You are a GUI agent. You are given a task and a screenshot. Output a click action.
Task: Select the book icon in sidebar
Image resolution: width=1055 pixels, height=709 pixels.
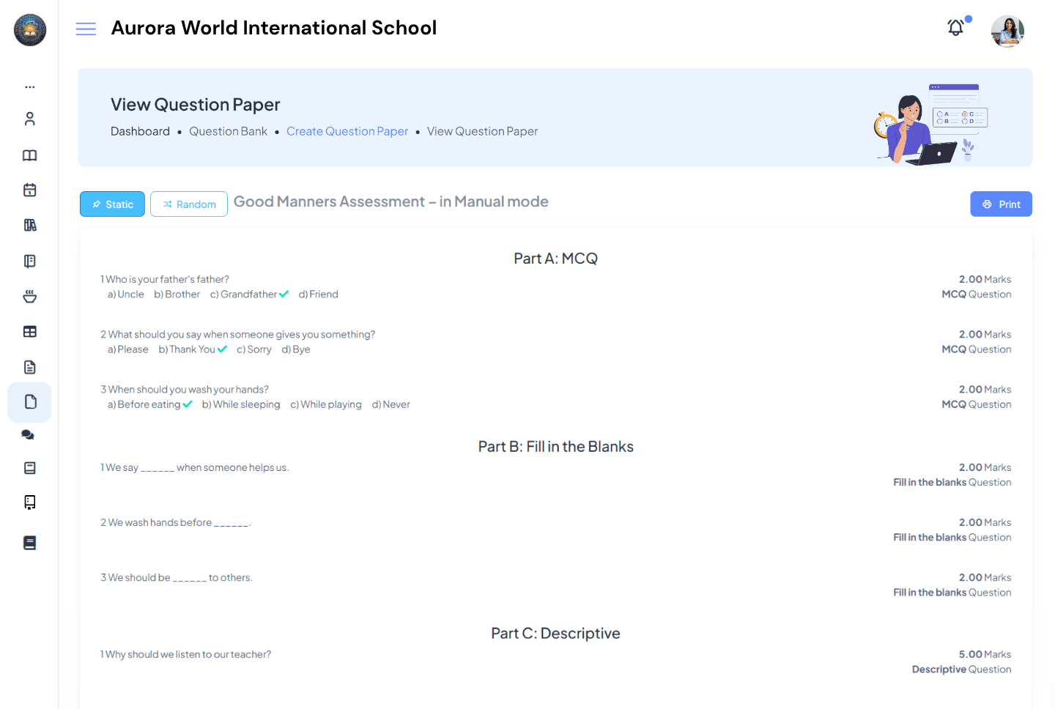click(x=29, y=155)
